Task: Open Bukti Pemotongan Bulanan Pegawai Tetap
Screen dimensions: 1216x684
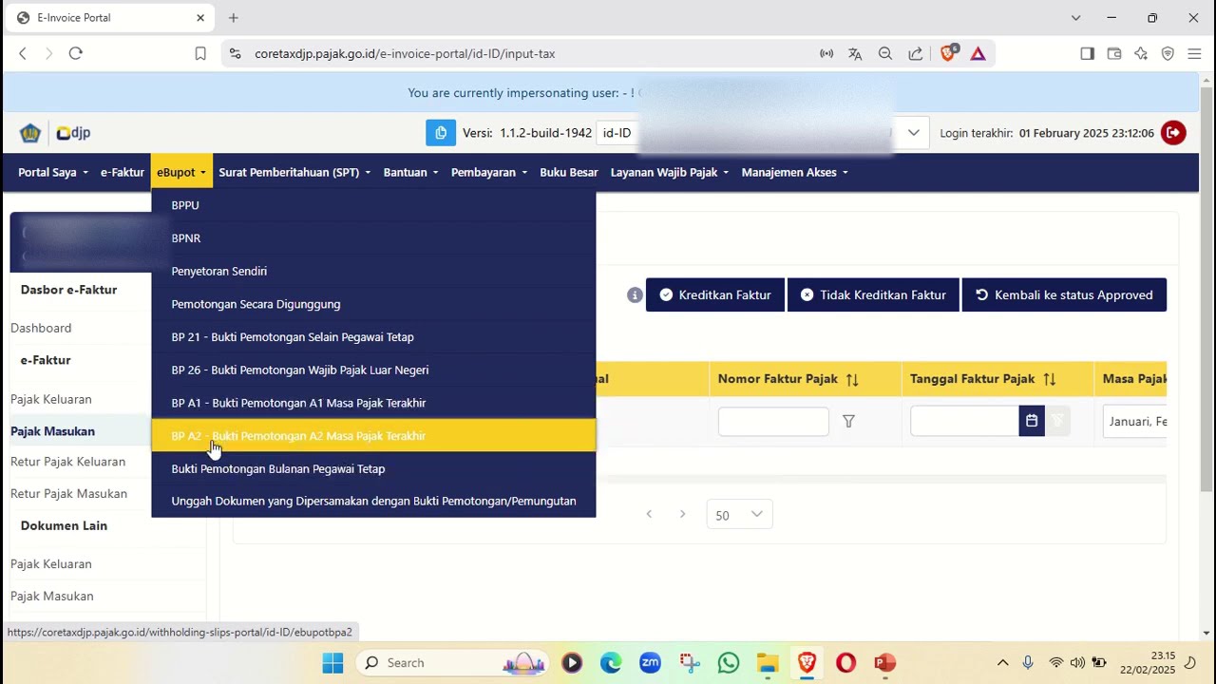Action: point(373,468)
